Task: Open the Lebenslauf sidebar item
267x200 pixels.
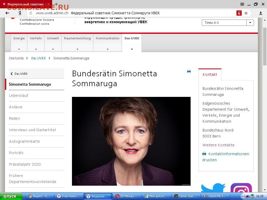Action: pyautogui.click(x=37, y=96)
